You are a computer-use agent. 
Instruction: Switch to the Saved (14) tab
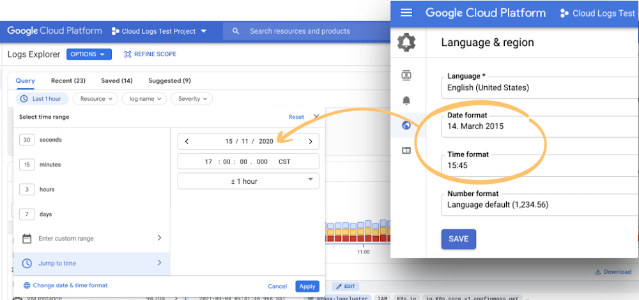point(117,81)
